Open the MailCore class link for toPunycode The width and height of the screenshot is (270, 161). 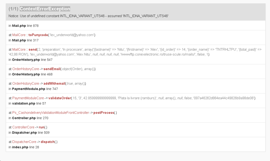pyautogui.click(x=19, y=35)
